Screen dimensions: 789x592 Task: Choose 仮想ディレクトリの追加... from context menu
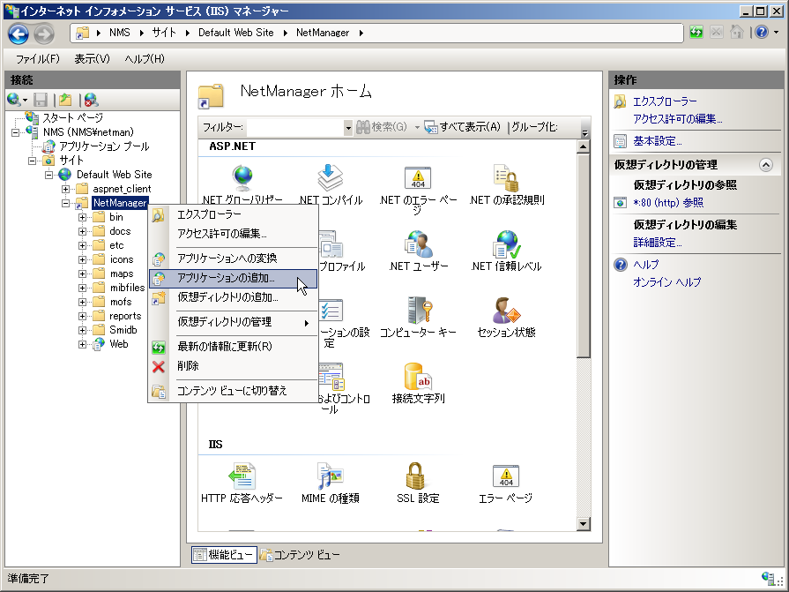tap(233, 297)
